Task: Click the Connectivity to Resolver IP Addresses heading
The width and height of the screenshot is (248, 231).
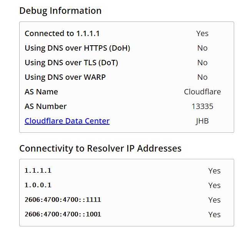Action: tap(100, 148)
